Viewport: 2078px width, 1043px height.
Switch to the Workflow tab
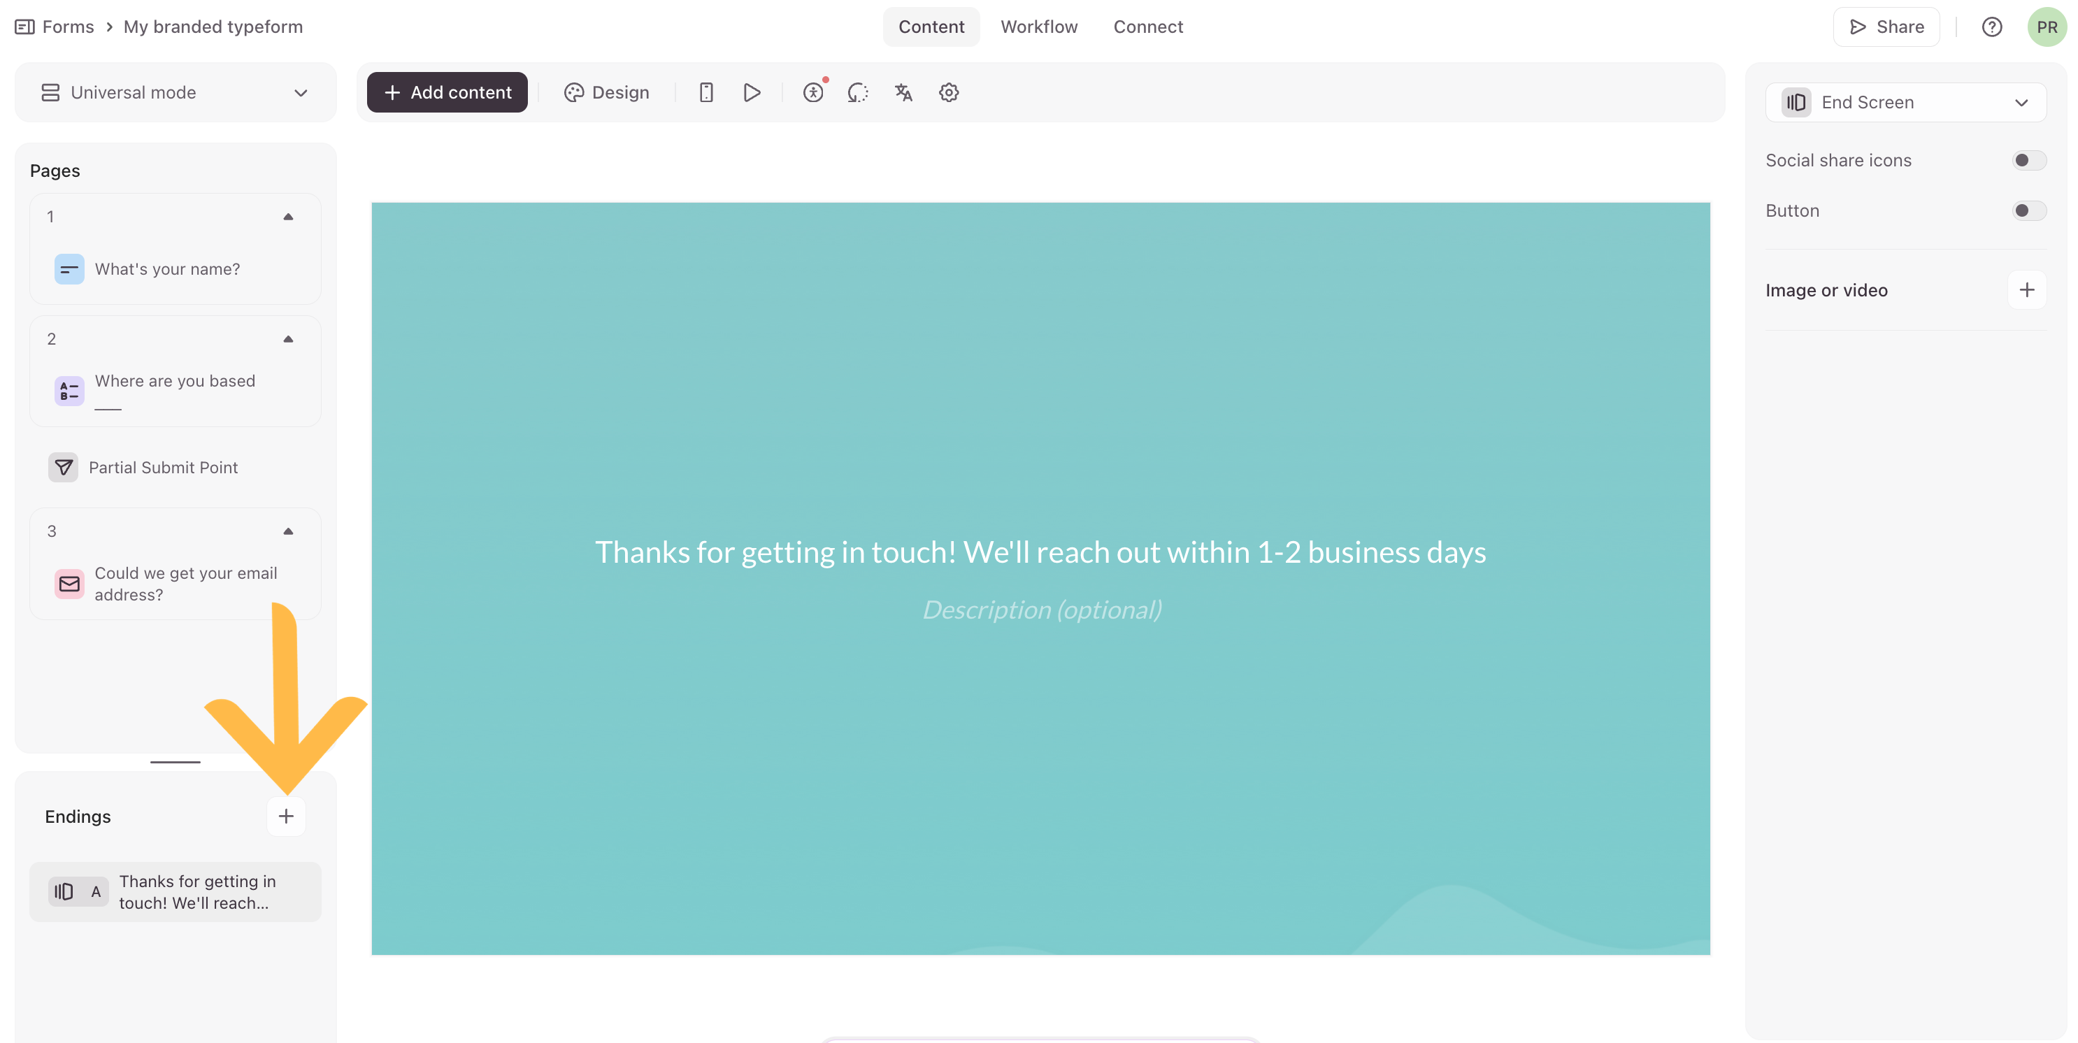tap(1039, 27)
